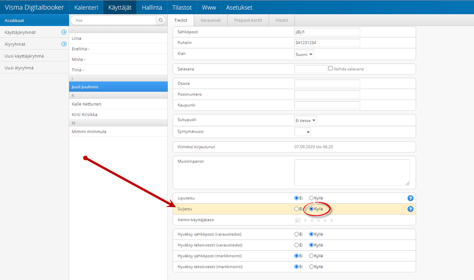Select customer Miina
This screenshot has width=474, height=280.
(118, 59)
